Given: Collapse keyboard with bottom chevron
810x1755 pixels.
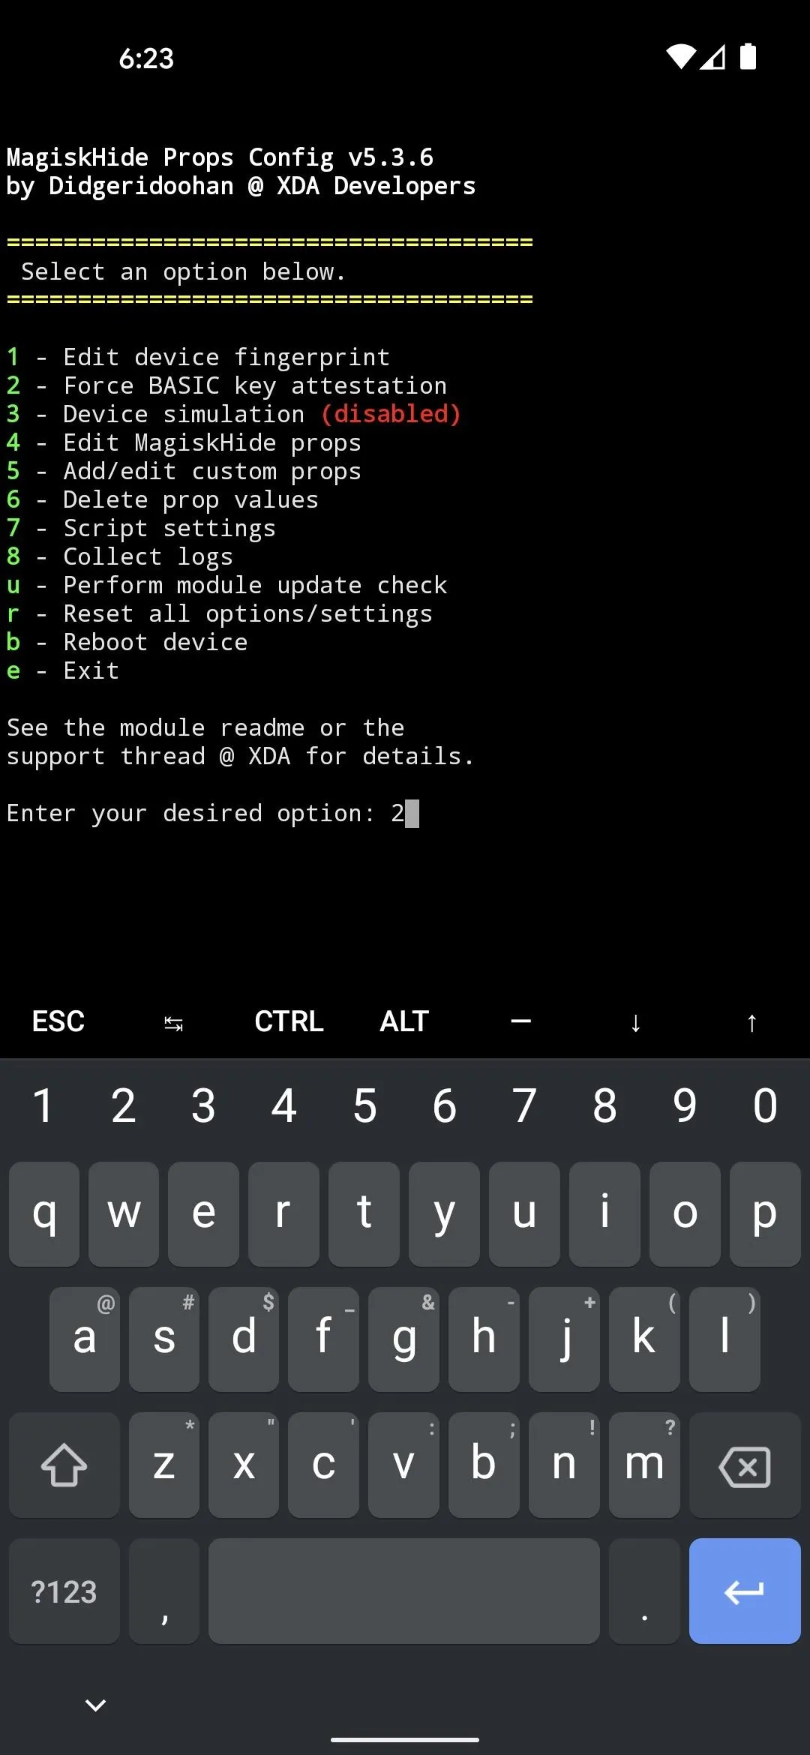Looking at the screenshot, I should tap(95, 1705).
